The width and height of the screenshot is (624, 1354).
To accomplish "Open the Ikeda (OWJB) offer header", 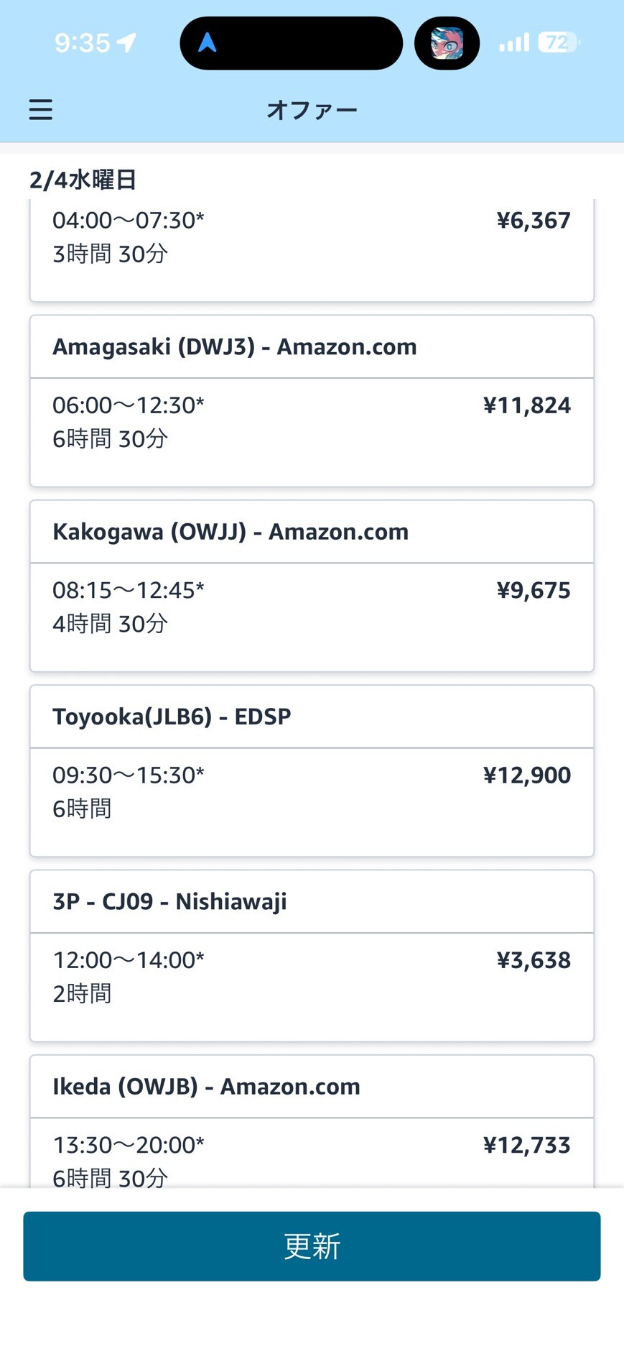I will (206, 1087).
